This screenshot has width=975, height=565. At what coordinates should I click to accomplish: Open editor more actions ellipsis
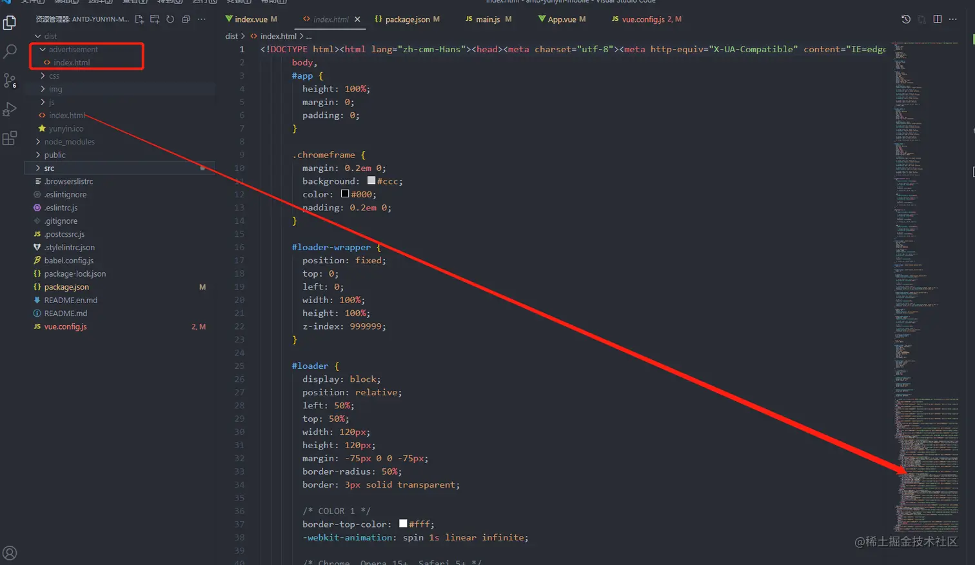click(x=953, y=19)
